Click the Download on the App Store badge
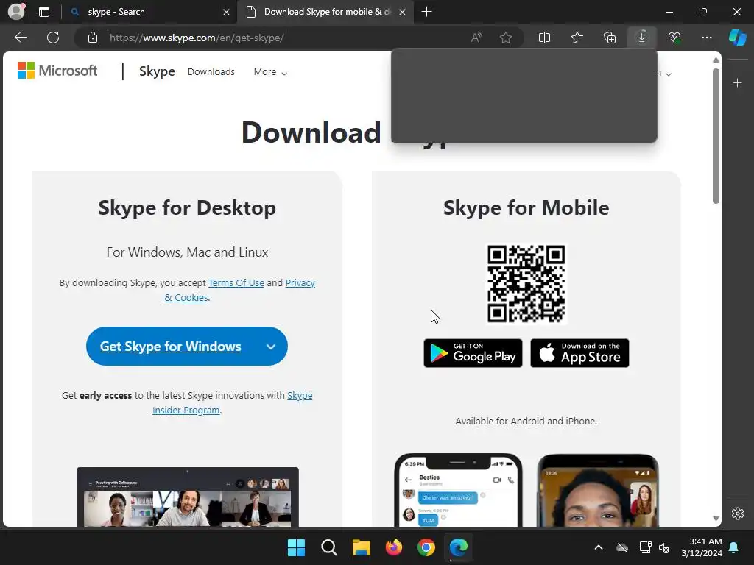 coord(579,353)
